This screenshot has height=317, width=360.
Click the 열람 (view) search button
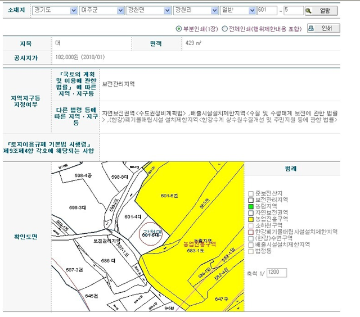pos(321,11)
